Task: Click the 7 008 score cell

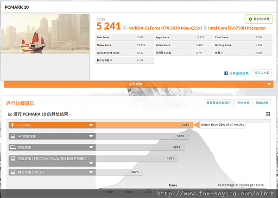Action: coord(259,53)
